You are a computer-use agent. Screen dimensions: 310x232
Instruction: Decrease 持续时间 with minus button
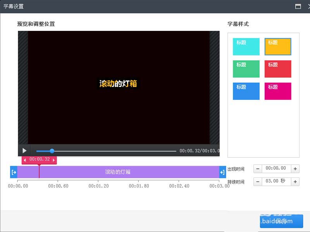pos(258,182)
